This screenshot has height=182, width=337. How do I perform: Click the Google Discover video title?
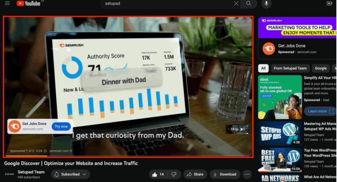[71, 163]
